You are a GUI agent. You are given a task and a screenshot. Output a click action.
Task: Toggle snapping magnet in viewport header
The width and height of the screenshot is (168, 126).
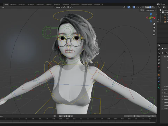click(x=68, y=7)
